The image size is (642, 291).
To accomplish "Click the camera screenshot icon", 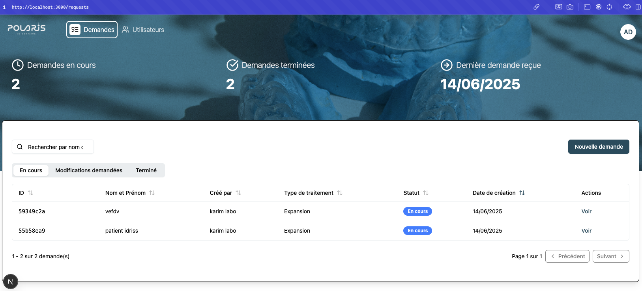I will click(x=570, y=7).
